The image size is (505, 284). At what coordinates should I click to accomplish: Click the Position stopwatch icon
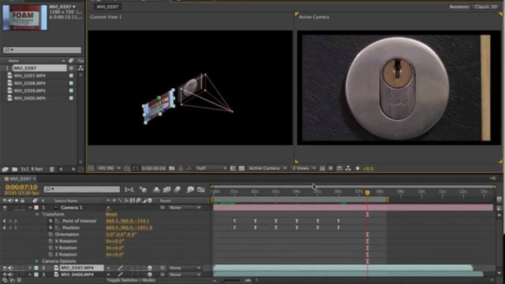(x=50, y=228)
